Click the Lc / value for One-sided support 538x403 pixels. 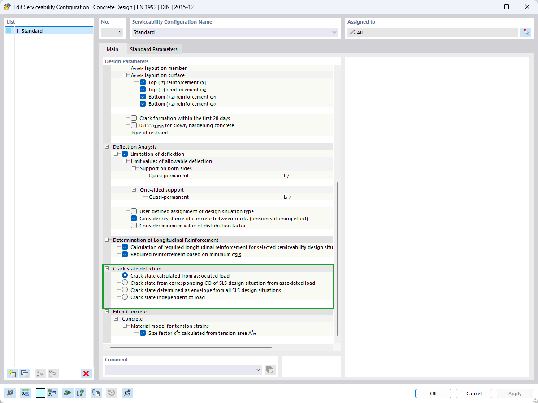pos(308,197)
